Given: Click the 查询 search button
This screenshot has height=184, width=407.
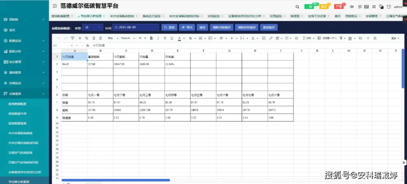Looking at the screenshot, I should point(169,27).
